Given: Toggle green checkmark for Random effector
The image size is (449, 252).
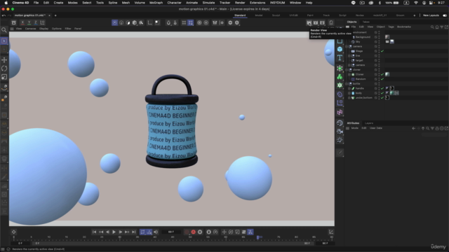Looking at the screenshot, I should tap(382, 79).
